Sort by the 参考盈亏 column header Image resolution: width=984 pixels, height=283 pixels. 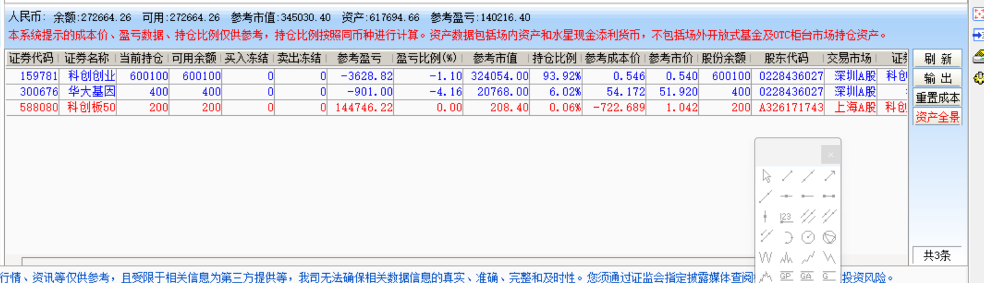[x=359, y=58]
